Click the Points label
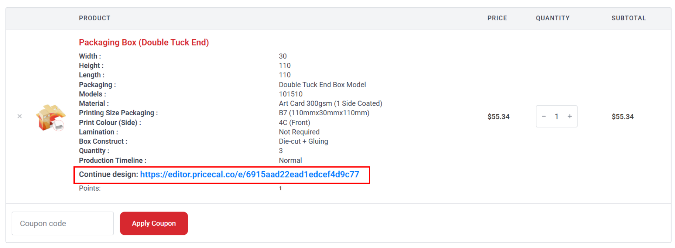Viewport: 675px width, 248px height. [x=90, y=188]
